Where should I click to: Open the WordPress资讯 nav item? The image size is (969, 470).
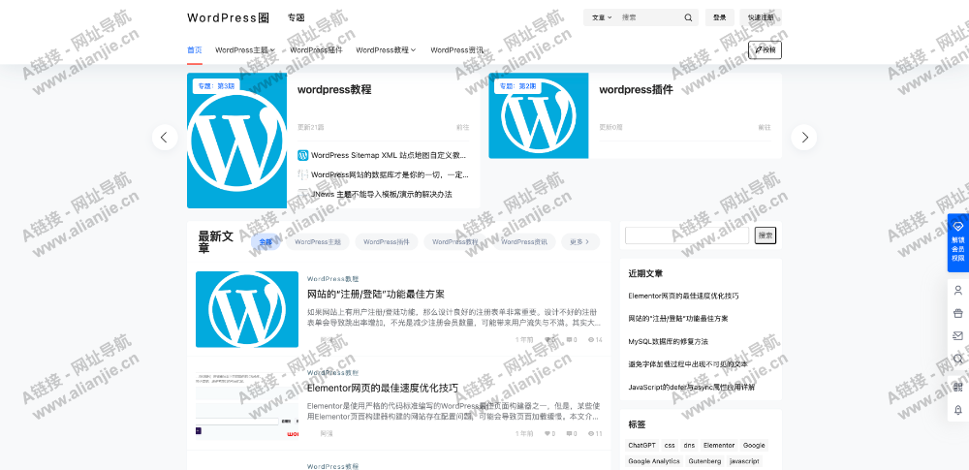point(456,50)
